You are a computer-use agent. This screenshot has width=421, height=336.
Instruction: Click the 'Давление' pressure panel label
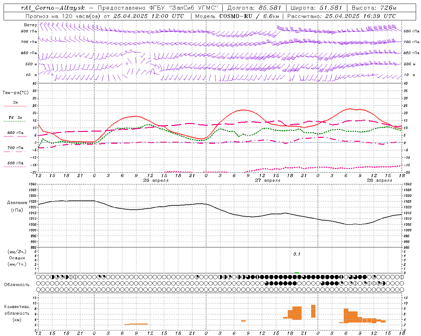17,203
